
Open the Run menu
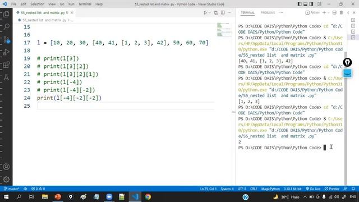[71, 4]
